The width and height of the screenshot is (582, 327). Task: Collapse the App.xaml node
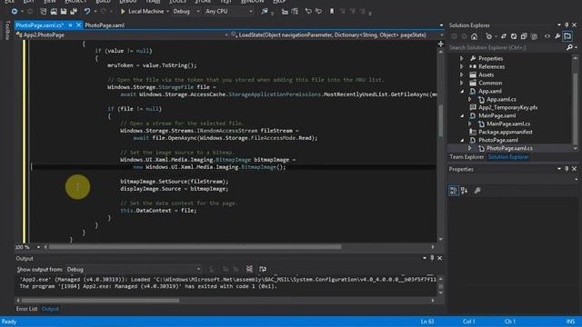462,91
